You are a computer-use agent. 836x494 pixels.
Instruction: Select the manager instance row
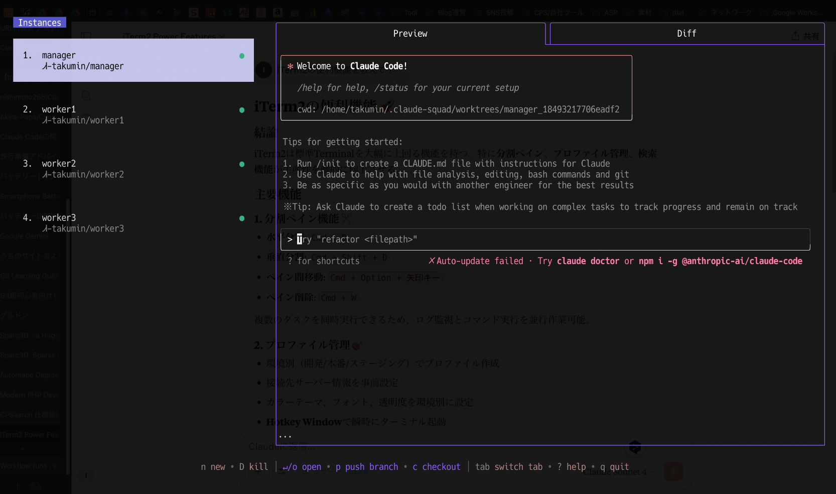pyautogui.click(x=133, y=60)
